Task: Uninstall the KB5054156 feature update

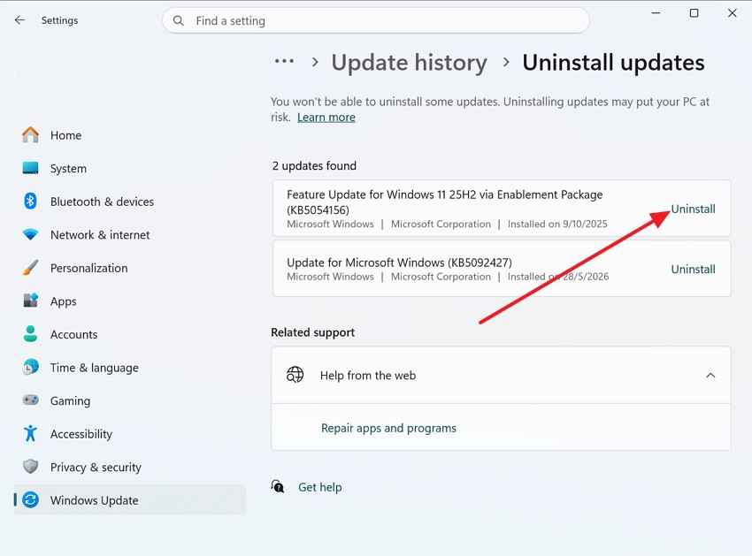Action: pyautogui.click(x=693, y=209)
